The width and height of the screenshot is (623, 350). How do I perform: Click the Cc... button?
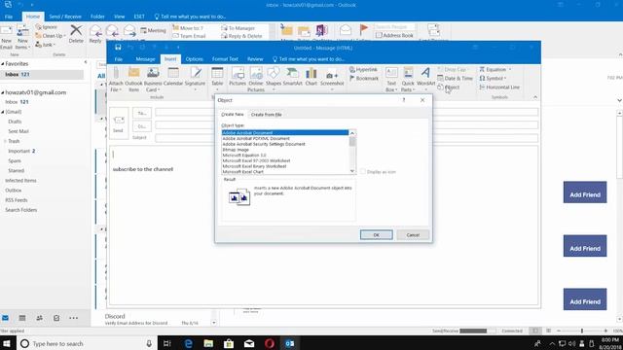142,126
